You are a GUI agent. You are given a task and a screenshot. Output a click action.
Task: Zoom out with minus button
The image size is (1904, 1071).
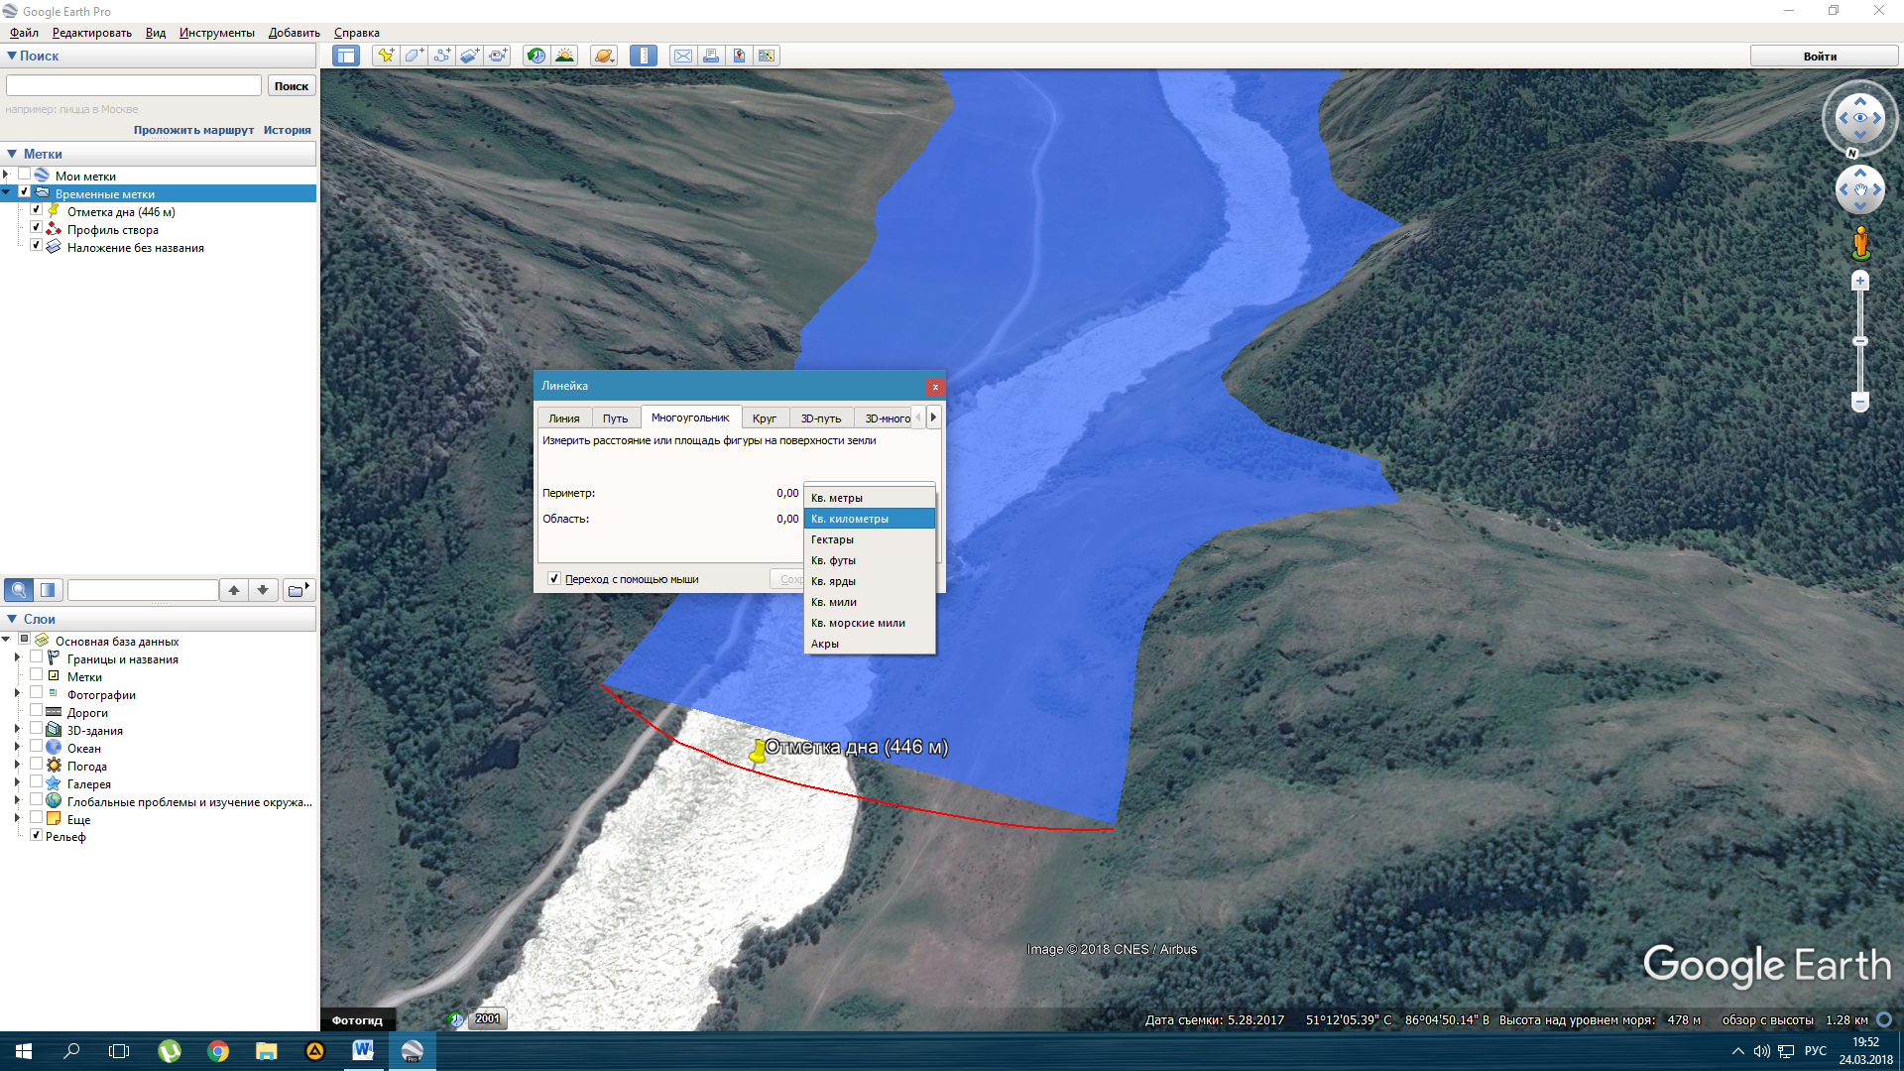[1860, 402]
